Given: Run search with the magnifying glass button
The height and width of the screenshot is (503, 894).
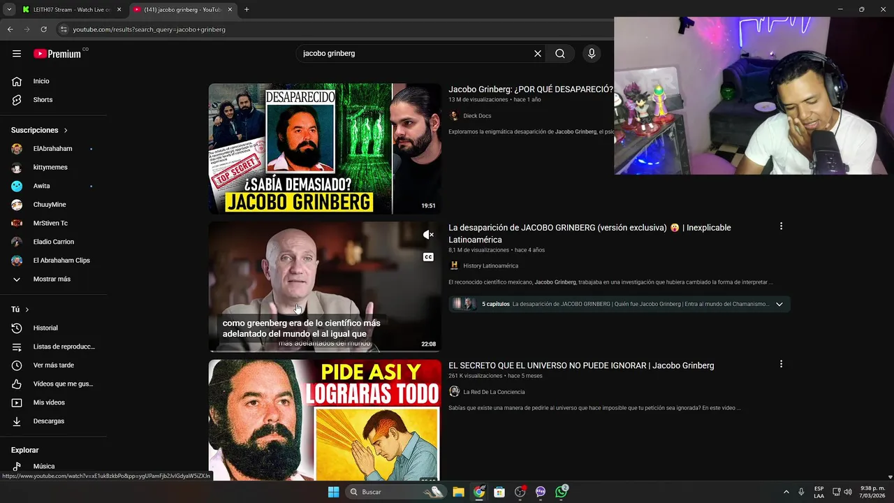Looking at the screenshot, I should [x=560, y=54].
